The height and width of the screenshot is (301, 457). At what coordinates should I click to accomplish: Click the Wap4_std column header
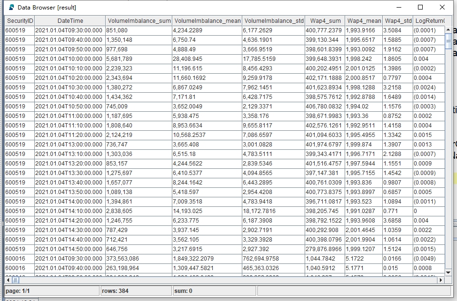coord(398,21)
